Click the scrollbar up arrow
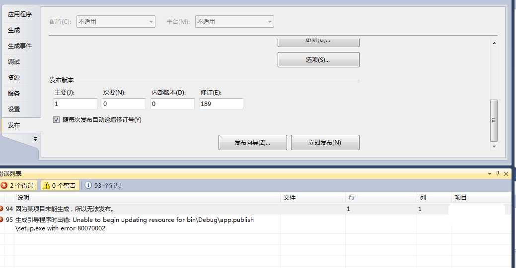 coord(494,43)
